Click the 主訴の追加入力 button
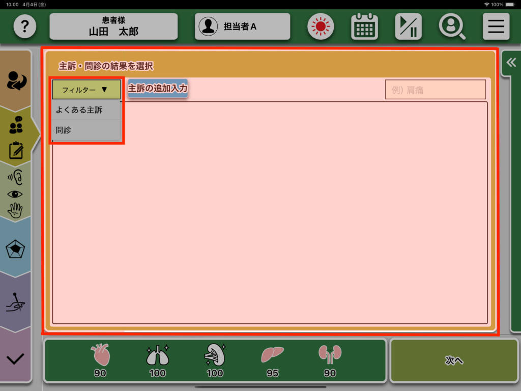Viewport: 521px width, 391px height. (x=158, y=89)
